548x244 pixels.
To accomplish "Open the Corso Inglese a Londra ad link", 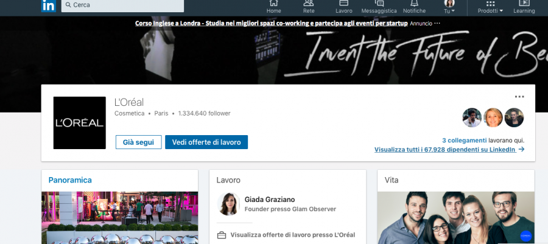I will [x=271, y=23].
